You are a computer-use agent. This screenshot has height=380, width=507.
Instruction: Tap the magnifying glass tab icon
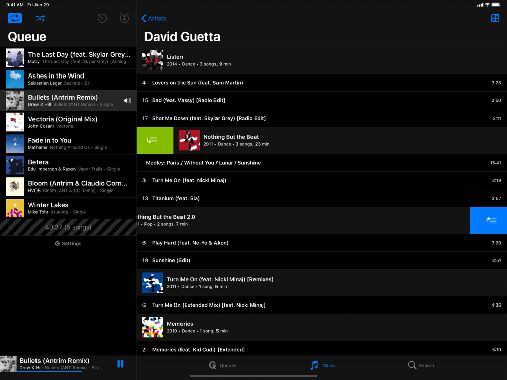(x=412, y=365)
